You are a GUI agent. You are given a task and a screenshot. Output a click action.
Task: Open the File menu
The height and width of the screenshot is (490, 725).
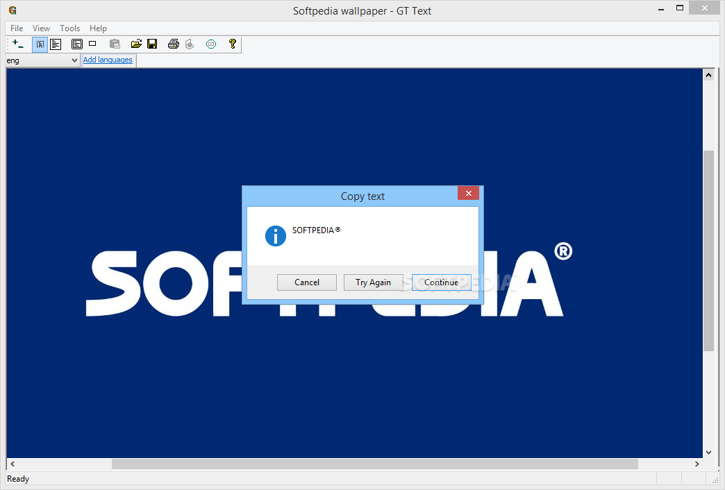point(17,28)
